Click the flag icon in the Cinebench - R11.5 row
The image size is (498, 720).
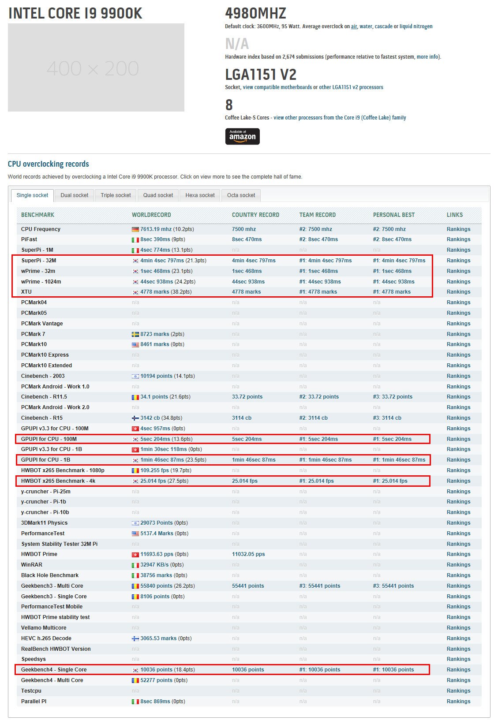(x=135, y=397)
